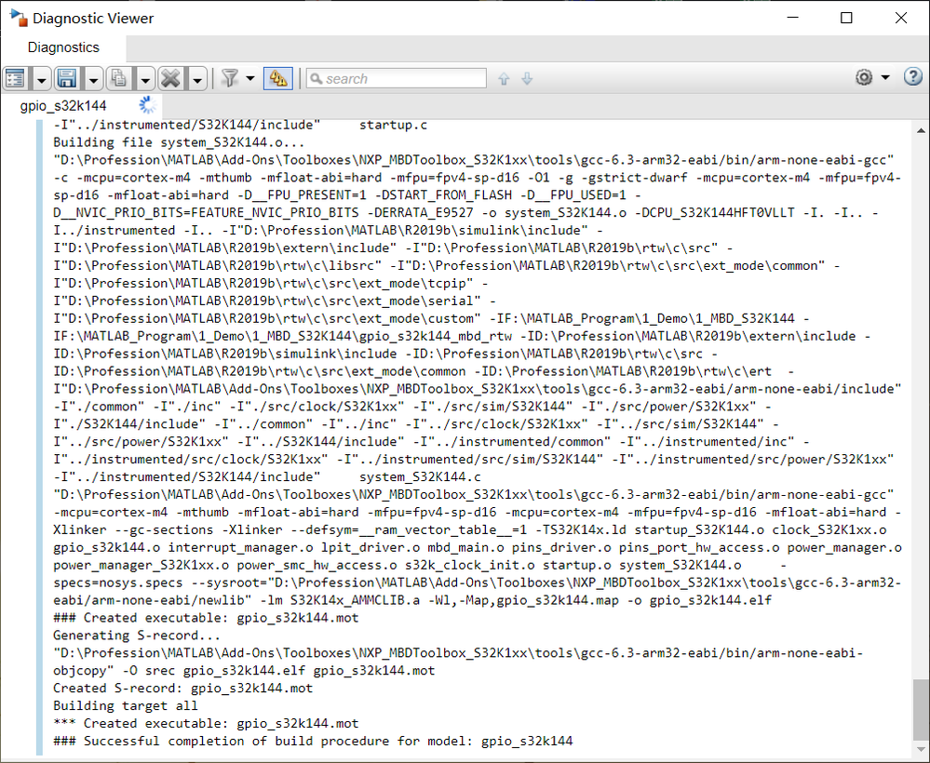Close the Diagnostic Viewer window
Screen dimensions: 930x763
pos(901,18)
